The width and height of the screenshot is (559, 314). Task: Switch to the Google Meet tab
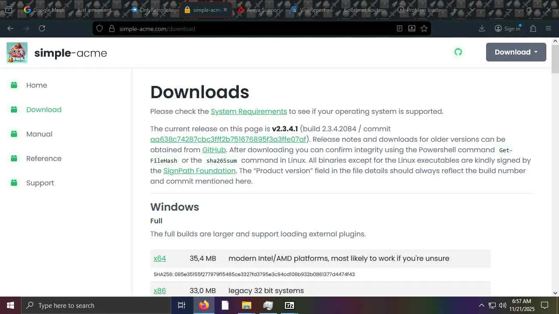(45, 10)
